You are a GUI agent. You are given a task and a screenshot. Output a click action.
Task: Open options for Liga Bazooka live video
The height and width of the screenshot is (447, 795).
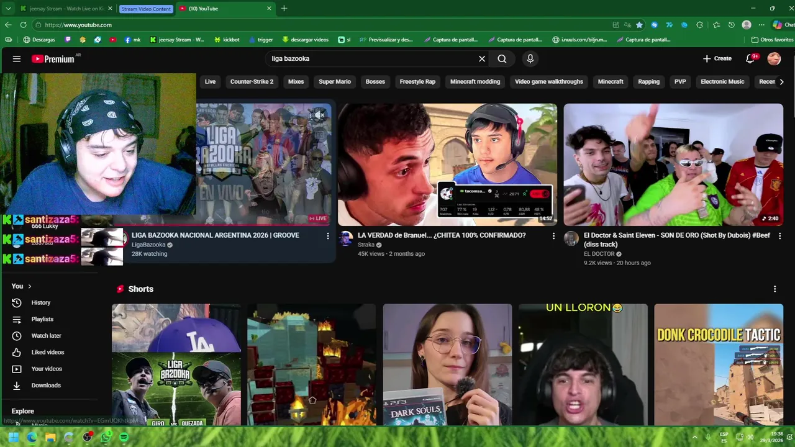click(328, 236)
